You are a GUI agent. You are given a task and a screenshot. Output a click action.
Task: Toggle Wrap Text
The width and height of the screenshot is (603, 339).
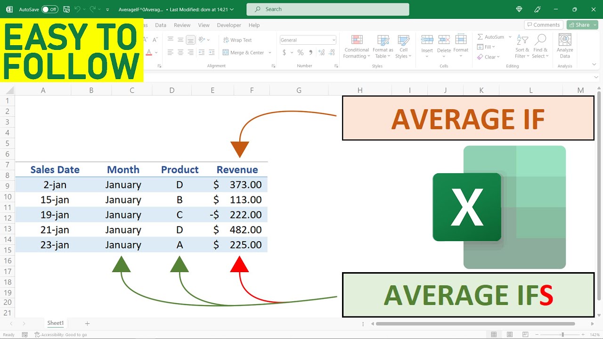coord(237,40)
